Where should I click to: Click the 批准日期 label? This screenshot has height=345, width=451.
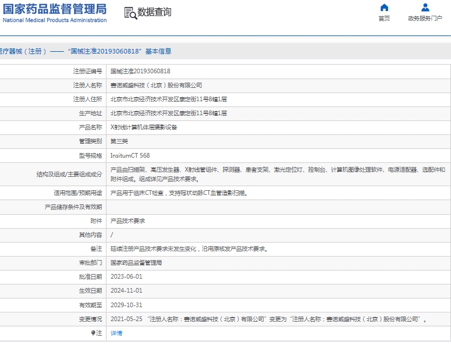[91, 276]
